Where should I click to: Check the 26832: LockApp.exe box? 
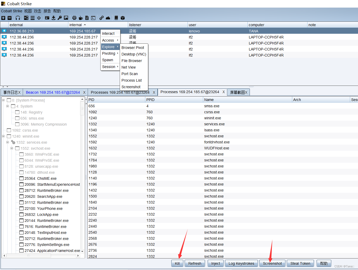tap(21, 215)
